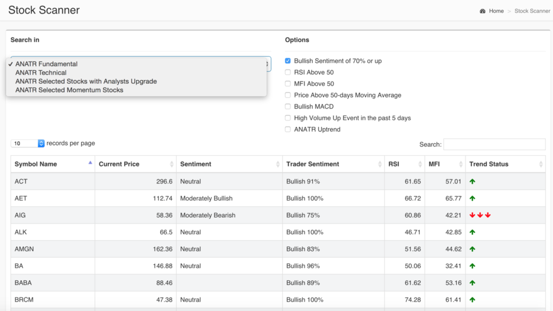The image size is (553, 311).
Task: Click green up arrow in AMGN row
Action: pyautogui.click(x=472, y=249)
